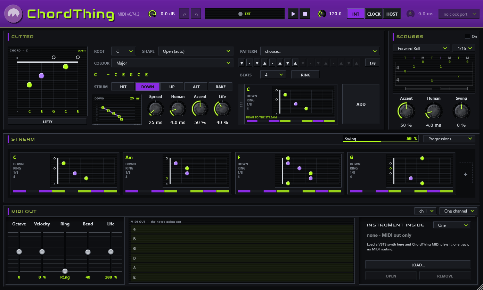The image size is (483, 290).
Task: Click the latency knob beside 0.0 ms
Action: 411,14
